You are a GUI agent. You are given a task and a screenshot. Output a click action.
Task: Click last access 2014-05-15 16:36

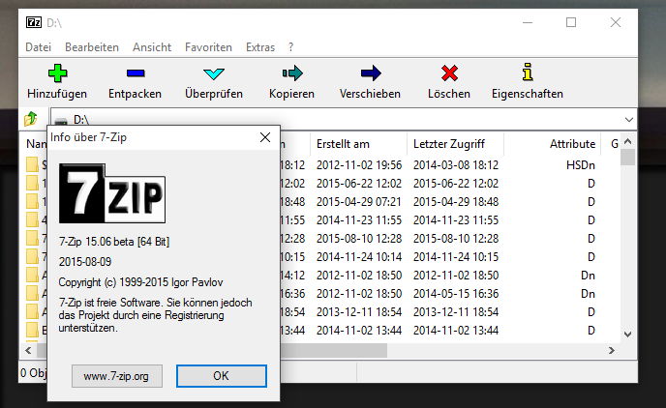point(456,294)
